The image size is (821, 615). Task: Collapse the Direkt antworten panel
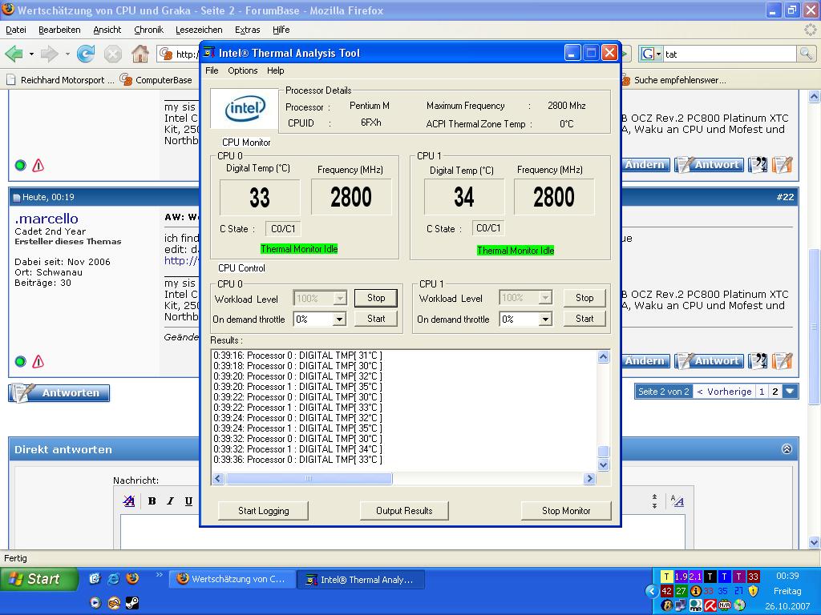coord(787,449)
